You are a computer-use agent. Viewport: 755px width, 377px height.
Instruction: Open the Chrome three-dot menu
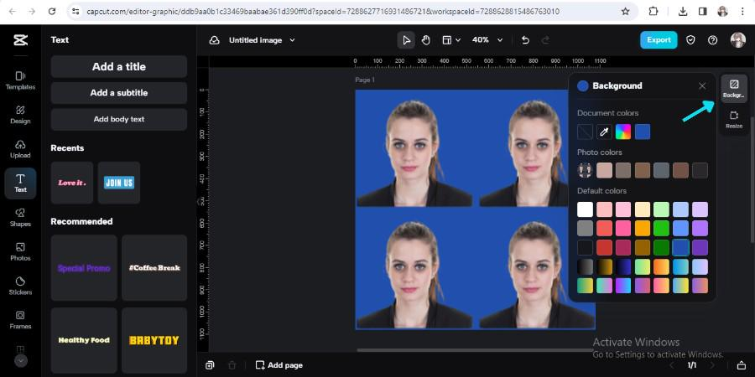click(x=742, y=11)
